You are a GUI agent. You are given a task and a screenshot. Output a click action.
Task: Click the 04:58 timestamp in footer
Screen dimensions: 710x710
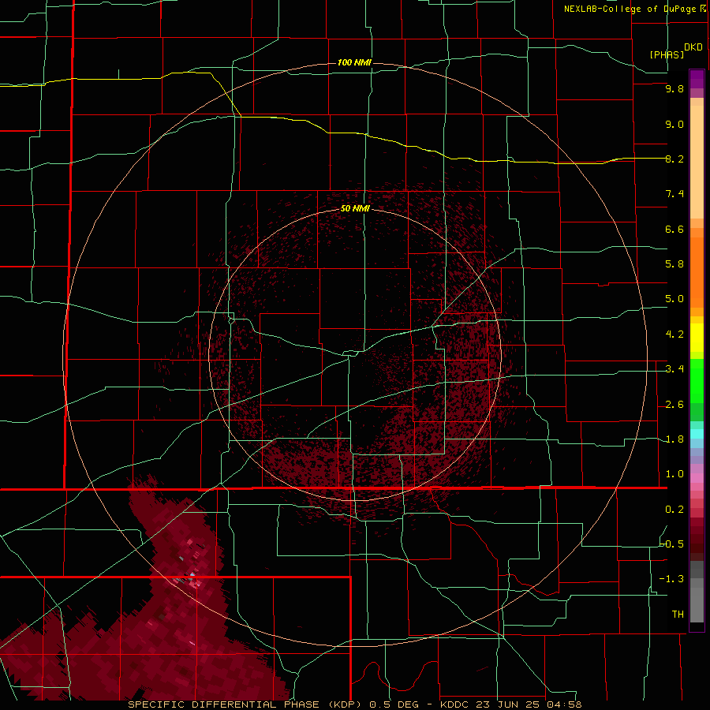point(565,704)
